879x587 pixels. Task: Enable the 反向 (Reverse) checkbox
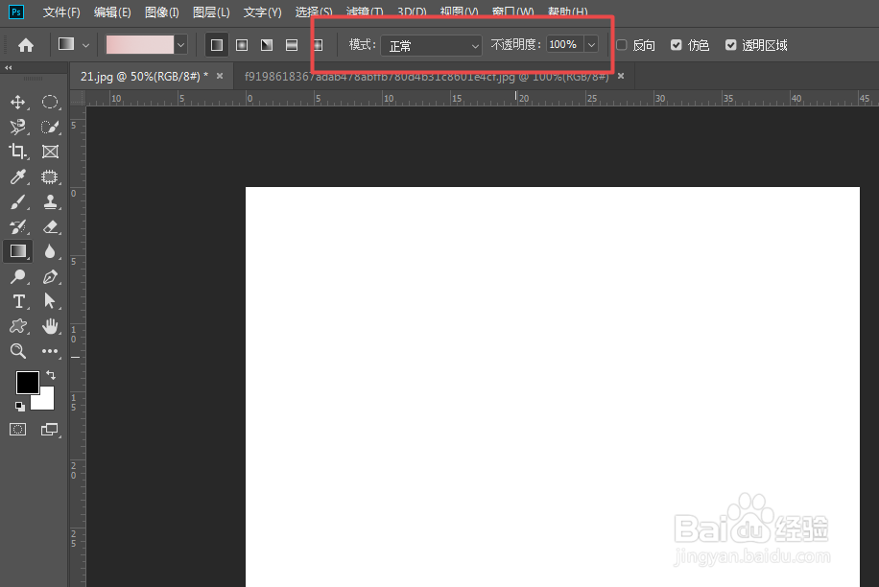621,45
